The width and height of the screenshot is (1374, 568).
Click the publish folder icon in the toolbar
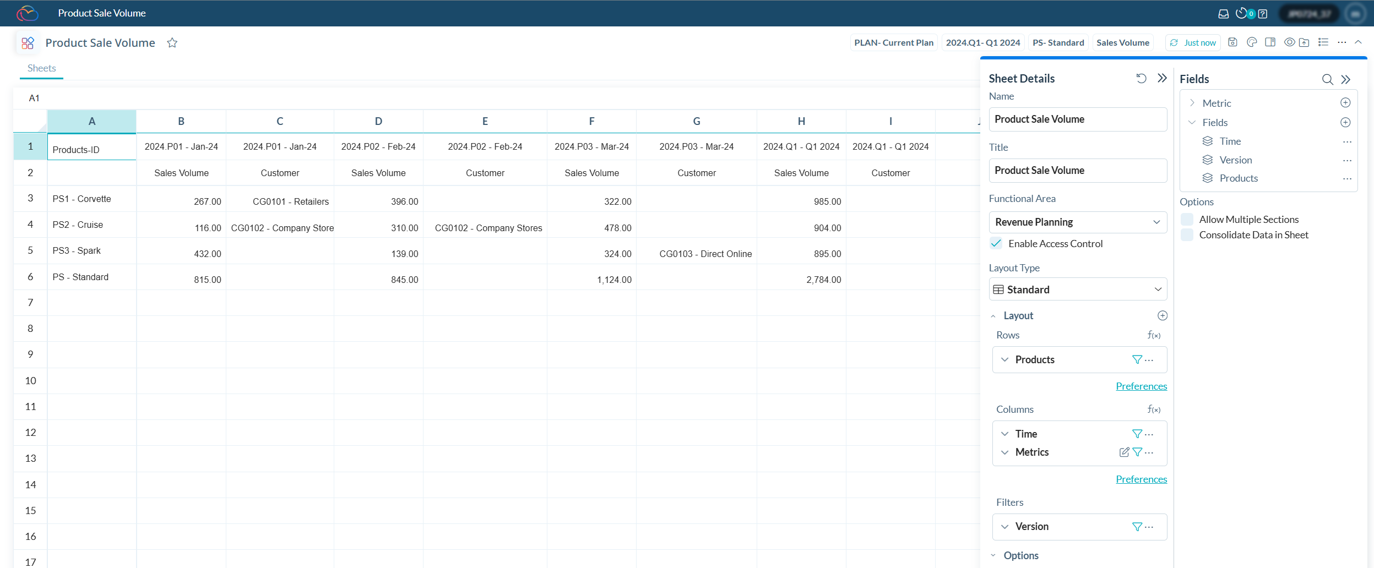(1304, 42)
